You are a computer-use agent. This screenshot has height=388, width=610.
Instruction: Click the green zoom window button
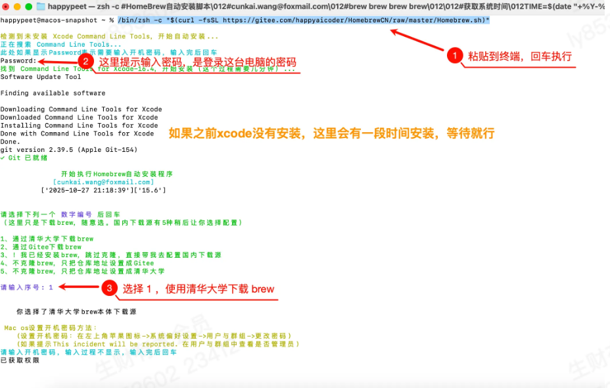28,7
